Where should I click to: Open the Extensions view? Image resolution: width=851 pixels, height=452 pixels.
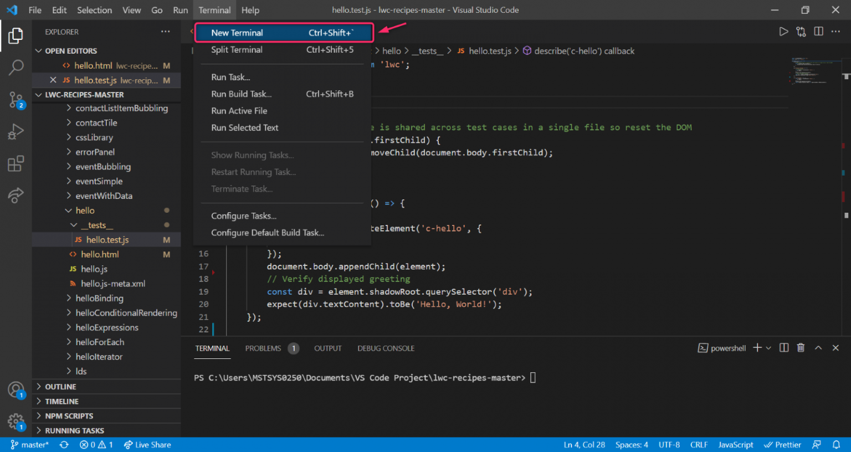pyautogui.click(x=16, y=163)
